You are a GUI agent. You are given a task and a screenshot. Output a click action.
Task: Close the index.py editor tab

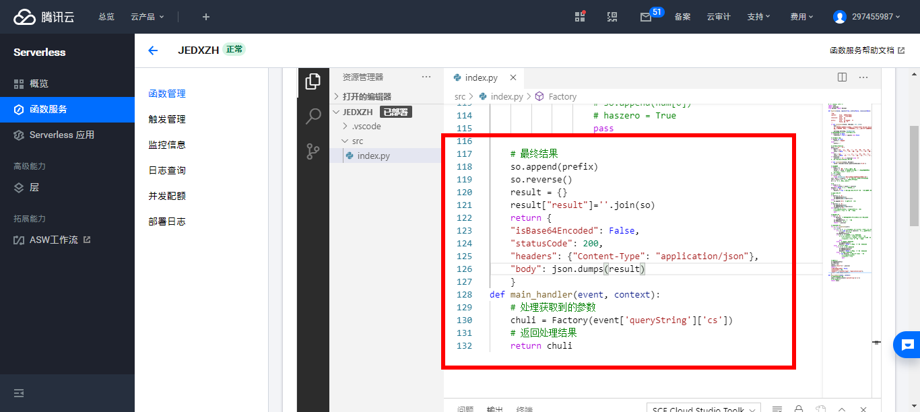point(513,77)
